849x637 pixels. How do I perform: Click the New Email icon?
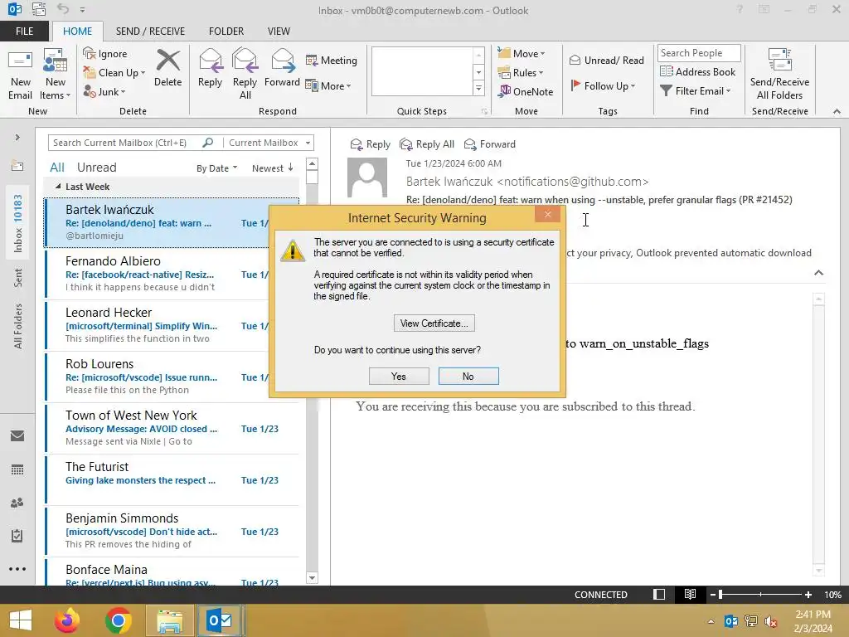(20, 61)
